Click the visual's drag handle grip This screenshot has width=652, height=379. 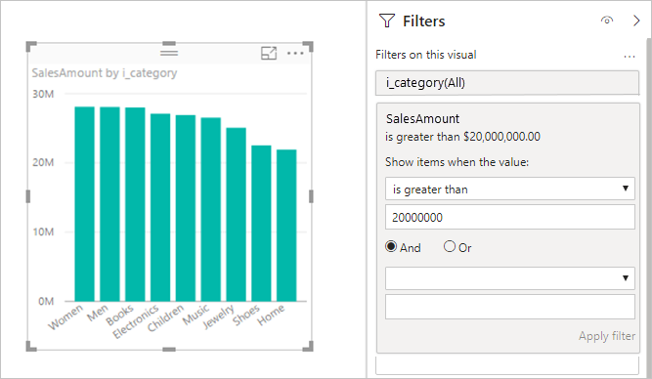[x=169, y=53]
